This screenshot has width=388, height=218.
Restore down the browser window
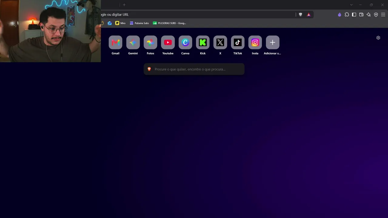pos(371,5)
